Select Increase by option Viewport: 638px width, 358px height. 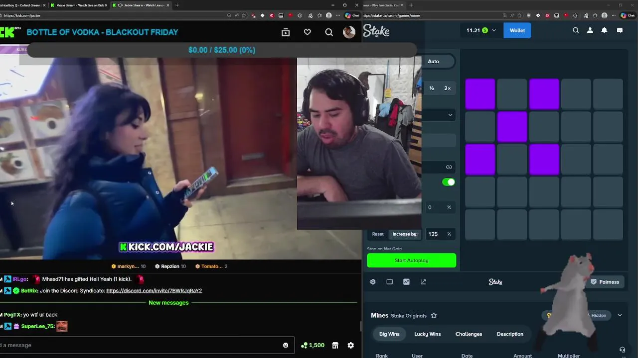405,234
